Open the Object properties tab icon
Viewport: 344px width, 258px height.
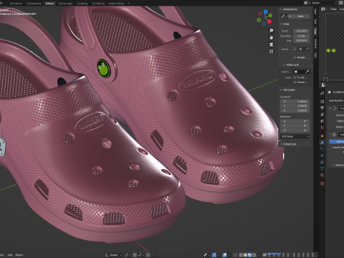coord(322,135)
